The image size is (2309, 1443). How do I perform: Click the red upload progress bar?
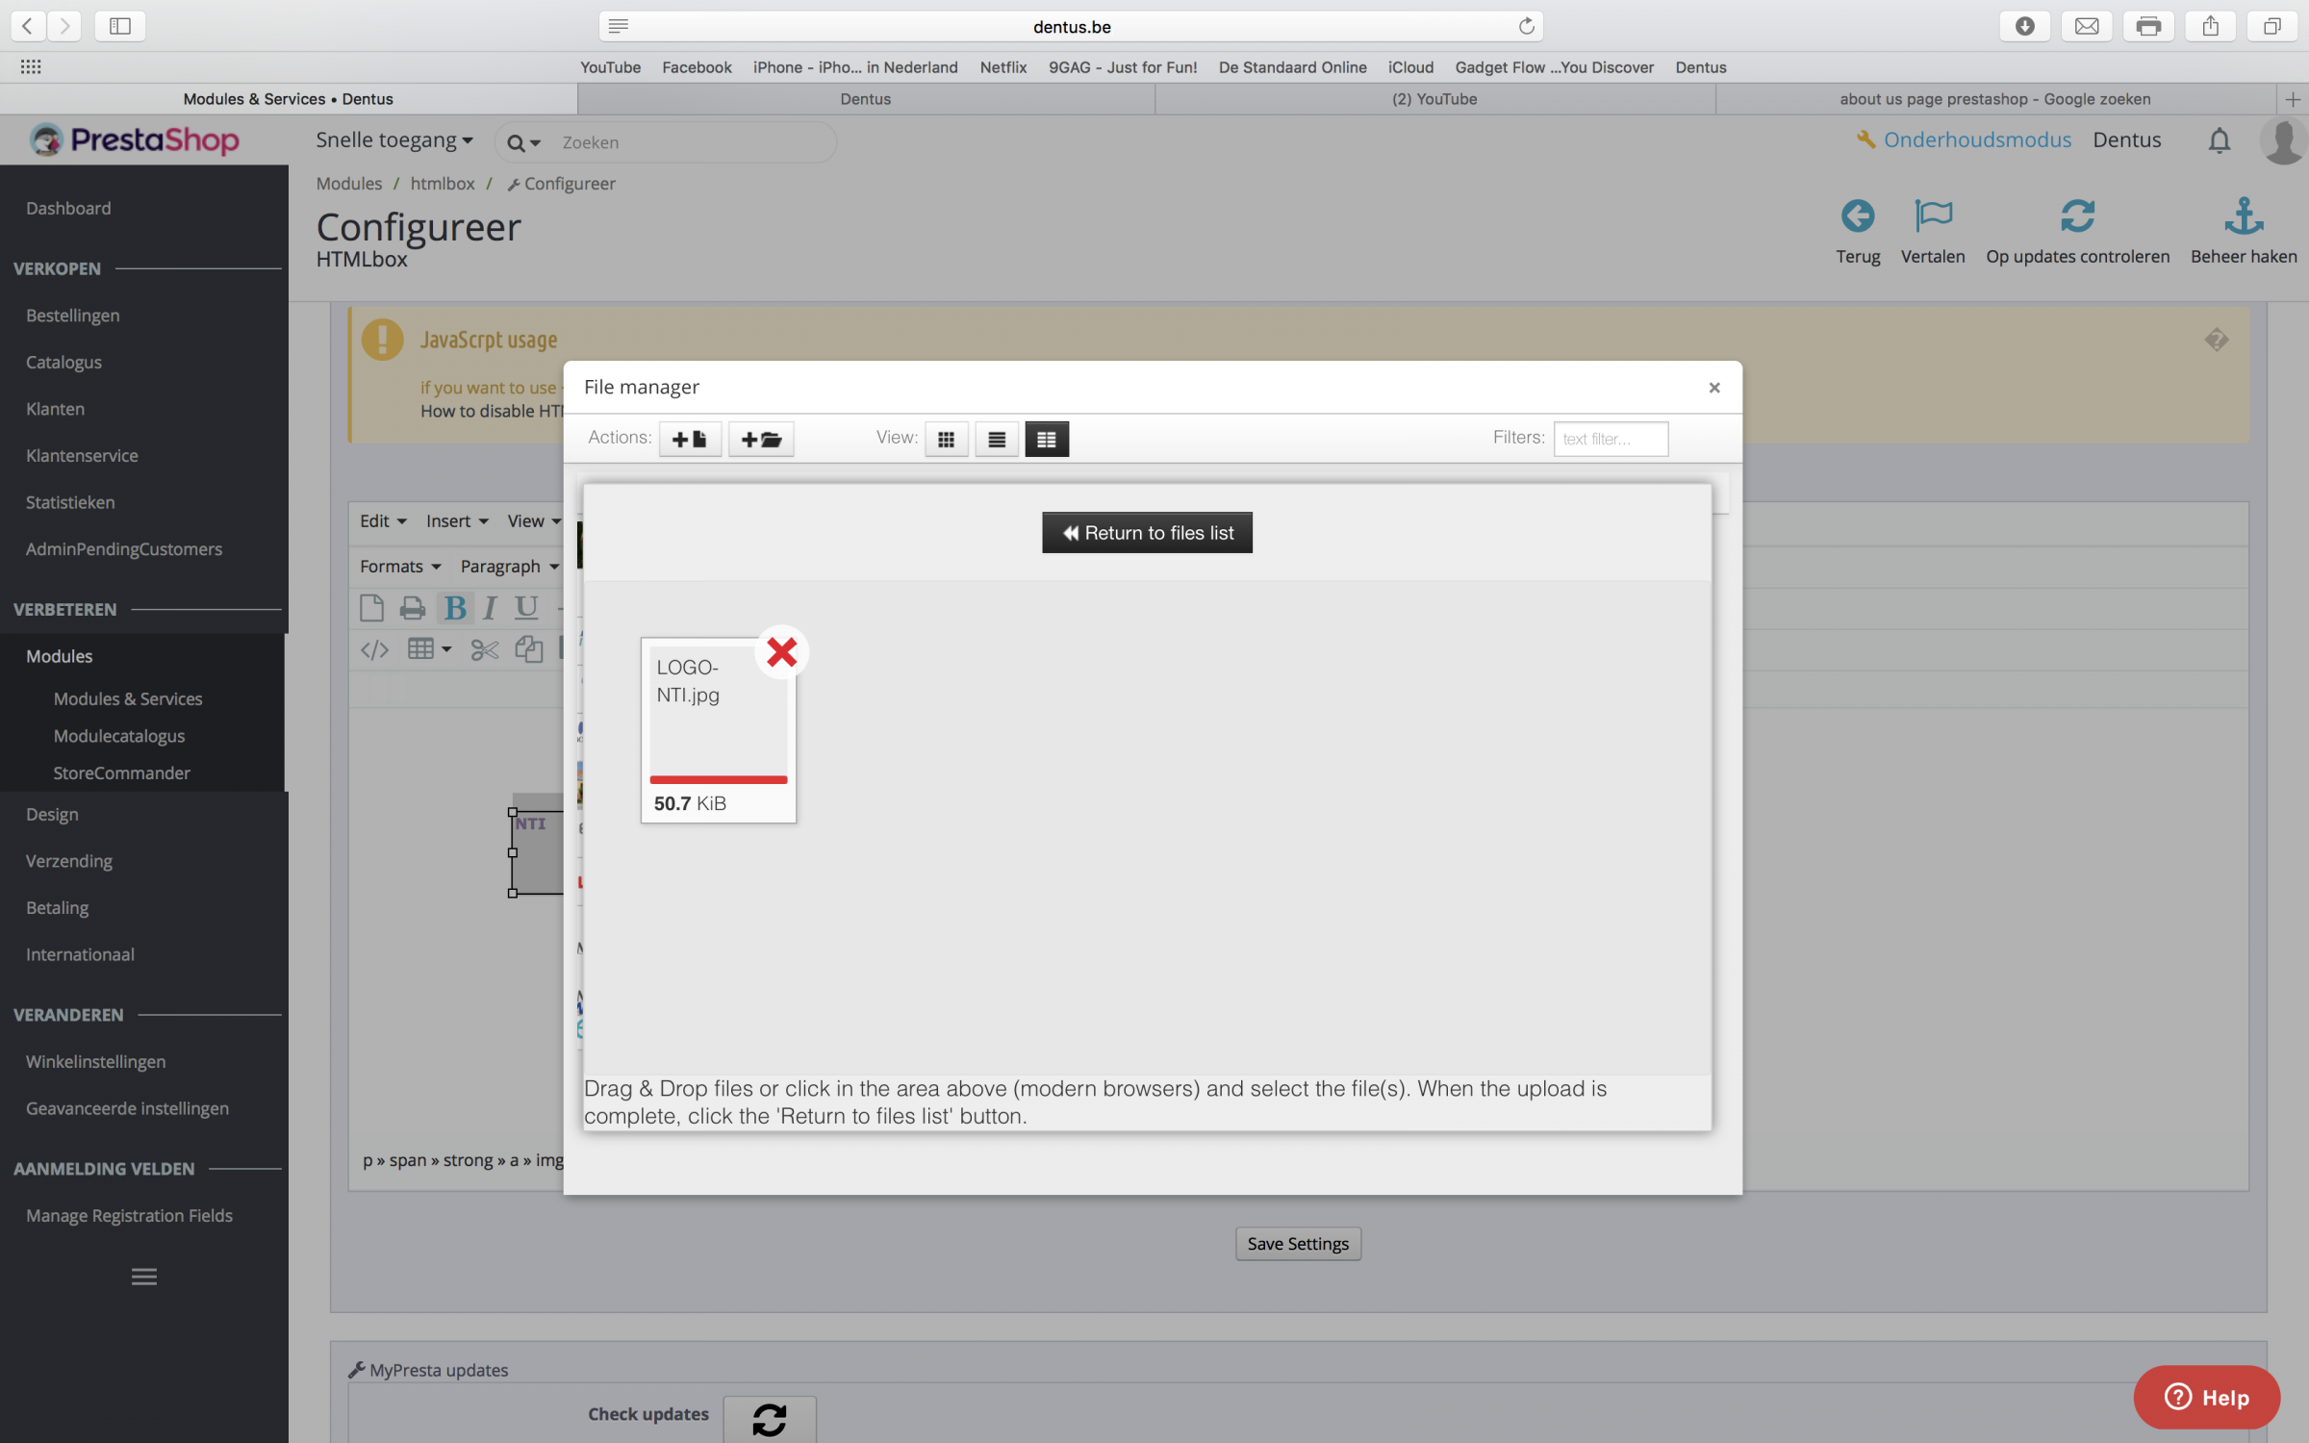click(x=718, y=779)
